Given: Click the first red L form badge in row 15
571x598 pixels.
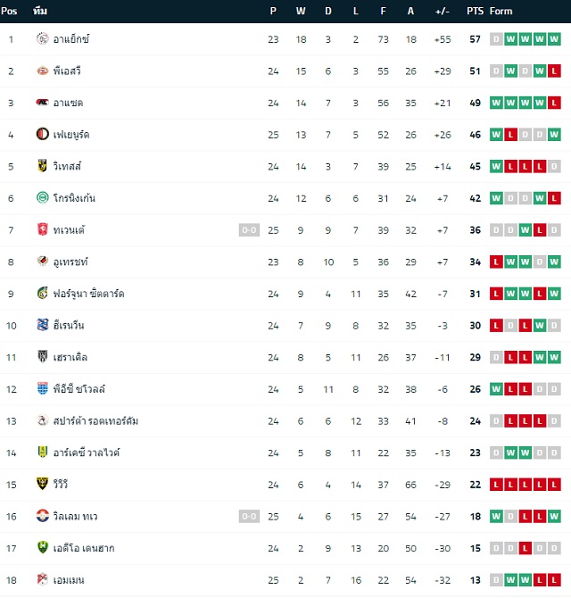Looking at the screenshot, I should (496, 485).
